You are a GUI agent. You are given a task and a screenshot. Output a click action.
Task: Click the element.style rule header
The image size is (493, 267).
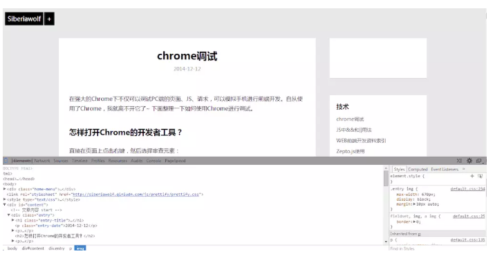pyautogui.click(x=407, y=176)
